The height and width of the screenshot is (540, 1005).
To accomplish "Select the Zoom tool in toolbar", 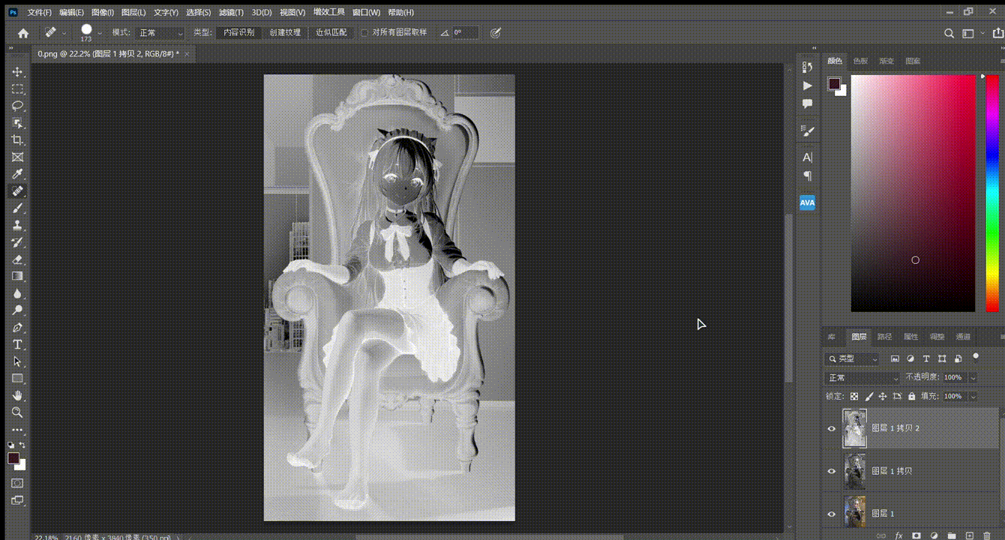I will [17, 412].
